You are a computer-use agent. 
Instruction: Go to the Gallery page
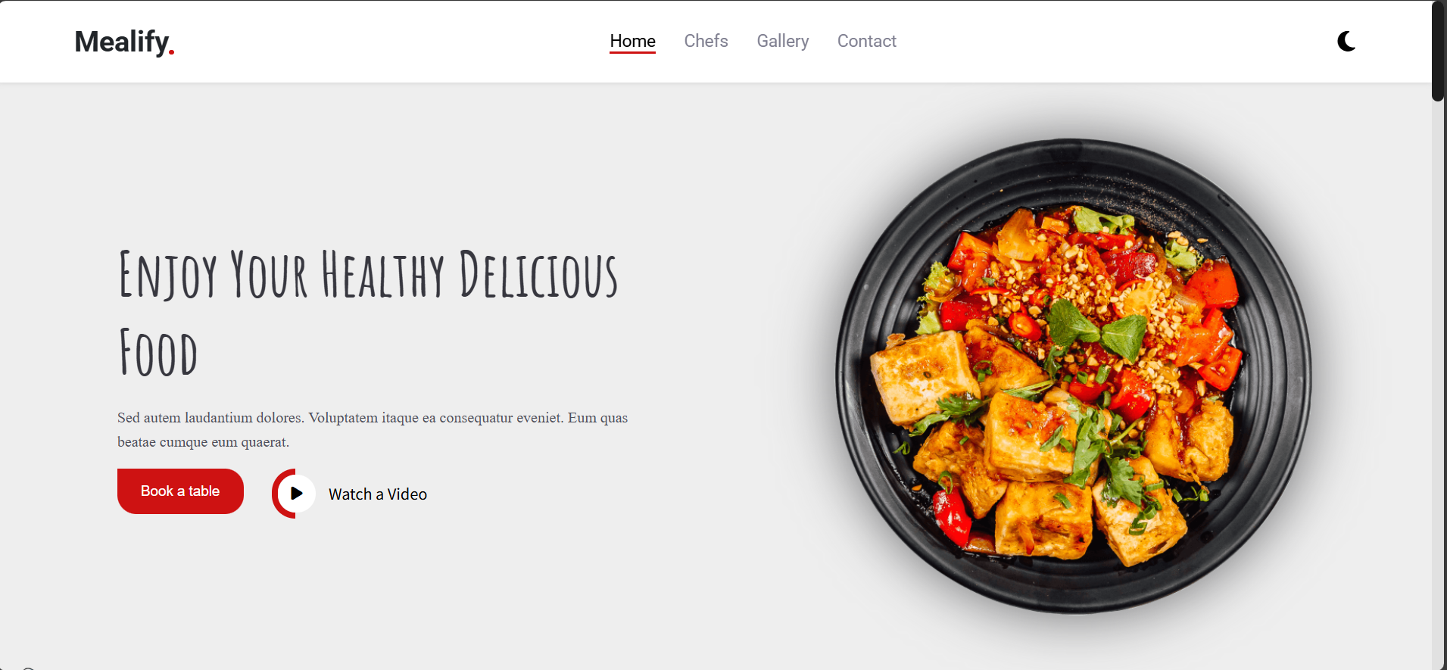[783, 41]
